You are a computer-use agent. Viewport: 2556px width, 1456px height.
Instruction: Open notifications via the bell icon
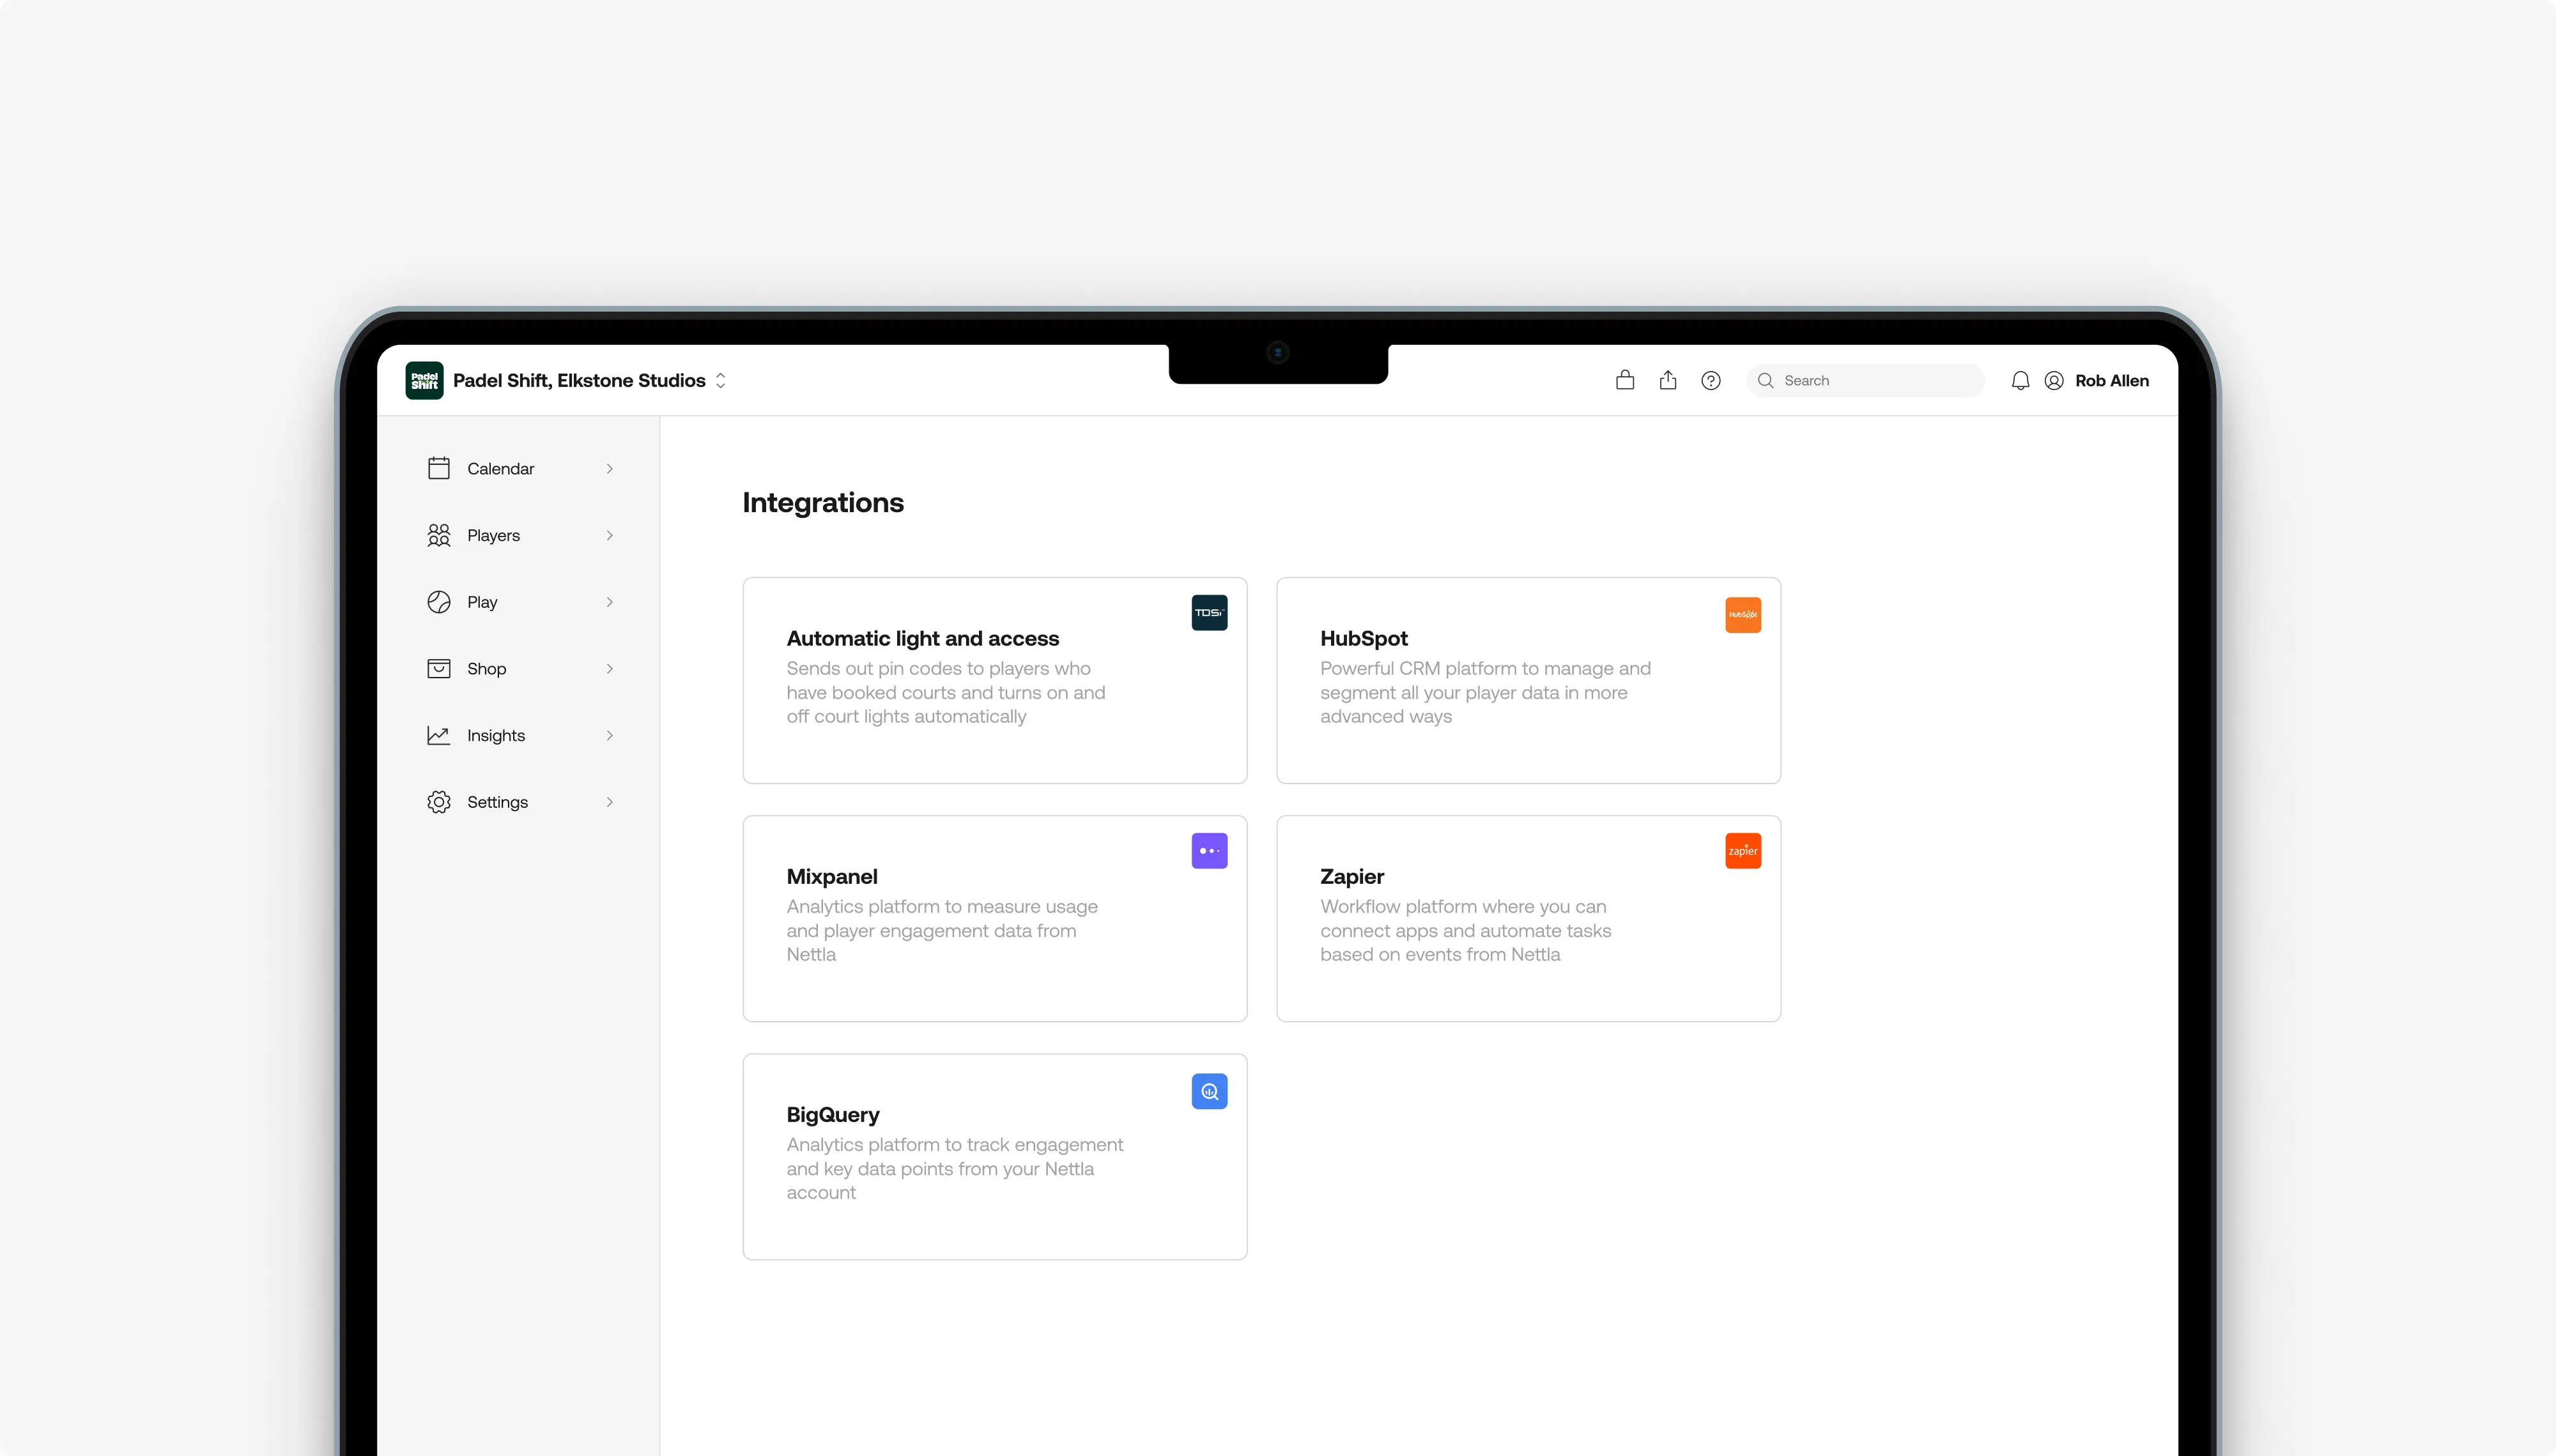[2019, 380]
